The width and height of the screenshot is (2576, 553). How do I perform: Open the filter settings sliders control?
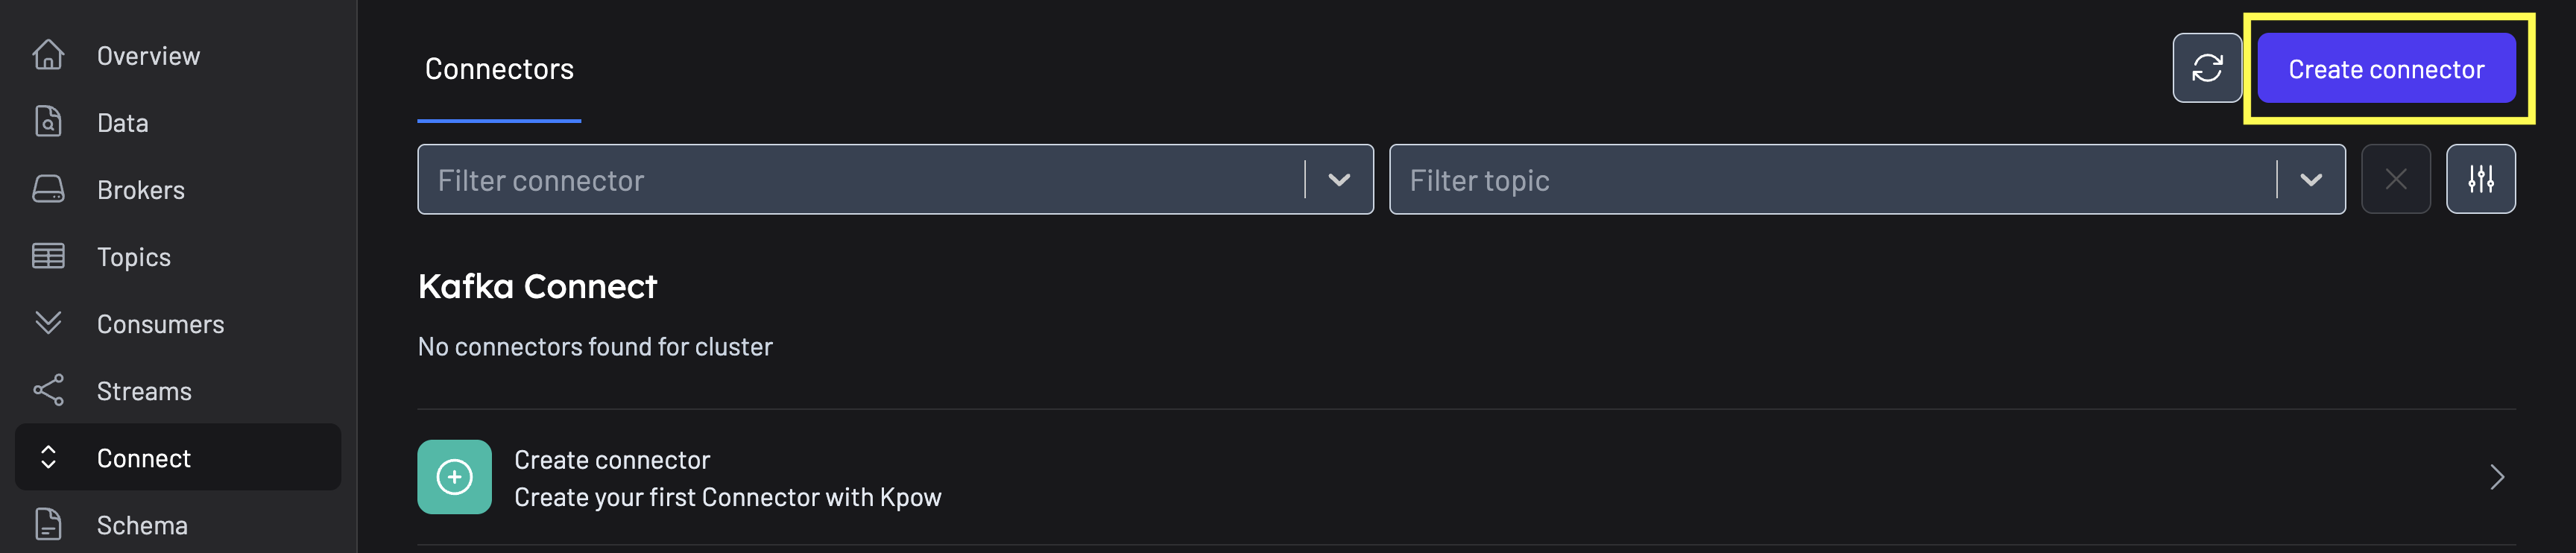[2481, 179]
